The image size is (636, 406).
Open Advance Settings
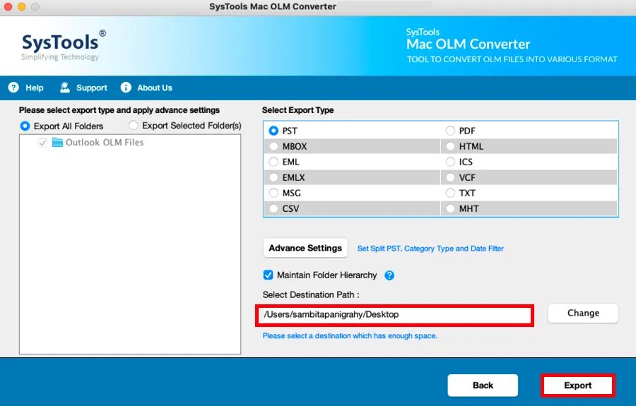[x=305, y=248]
